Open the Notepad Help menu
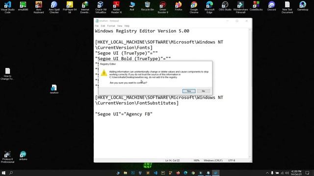314x176 pixels. (127, 26)
